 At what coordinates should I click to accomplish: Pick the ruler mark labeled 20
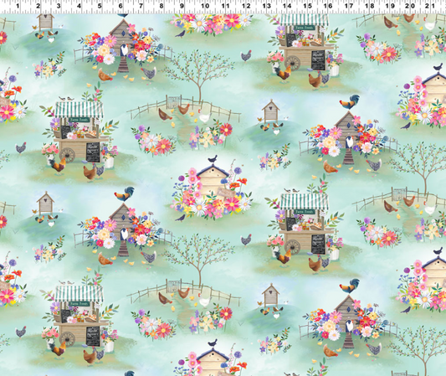(410, 6)
